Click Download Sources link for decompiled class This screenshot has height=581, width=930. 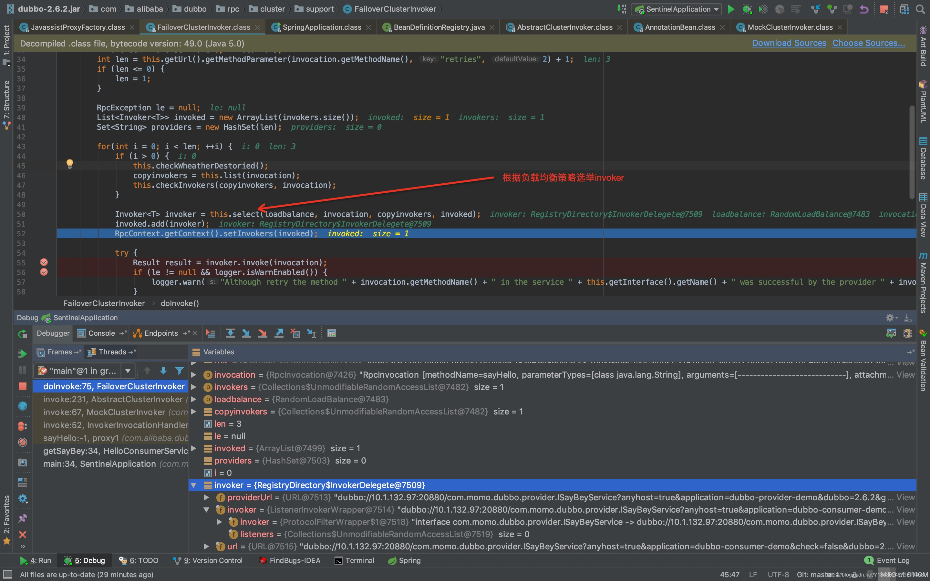pos(789,42)
